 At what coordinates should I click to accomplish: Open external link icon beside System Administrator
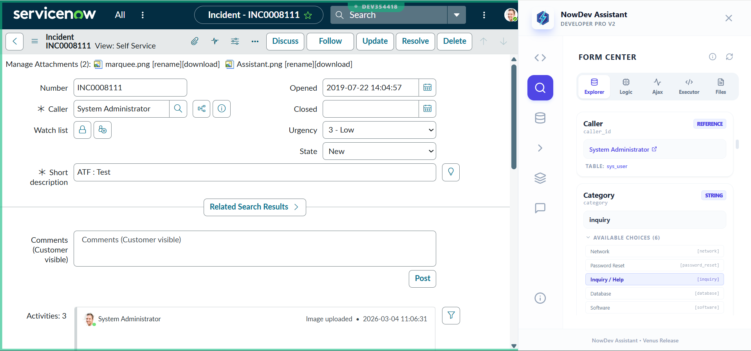(x=654, y=149)
